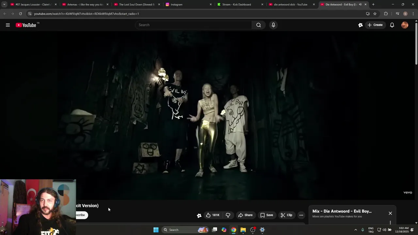This screenshot has height=235, width=418.
Task: Open the volume tray icon
Action: [384, 230]
